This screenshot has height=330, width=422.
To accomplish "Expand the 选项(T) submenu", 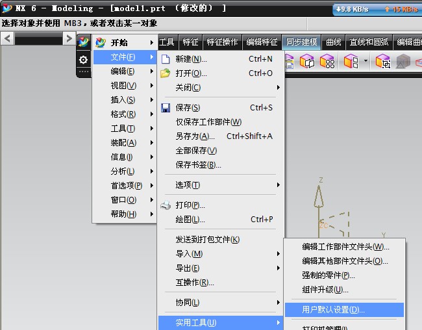I will tap(221, 185).
